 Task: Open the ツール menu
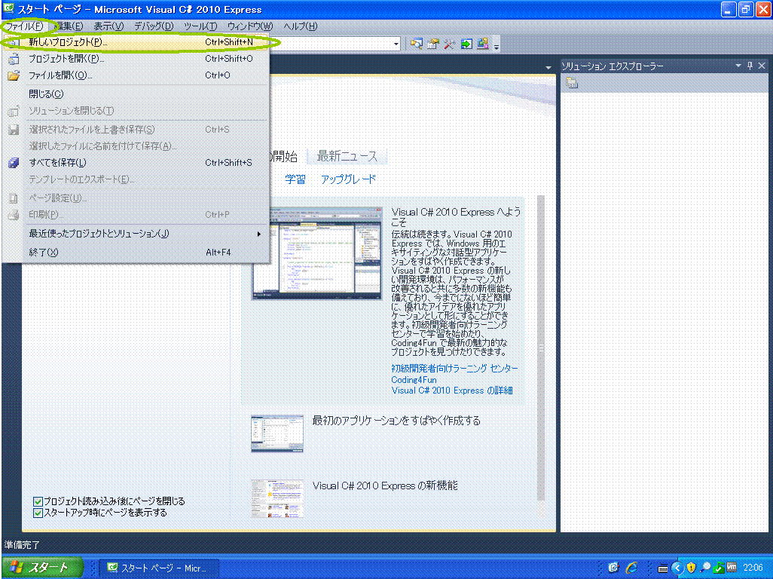[200, 26]
